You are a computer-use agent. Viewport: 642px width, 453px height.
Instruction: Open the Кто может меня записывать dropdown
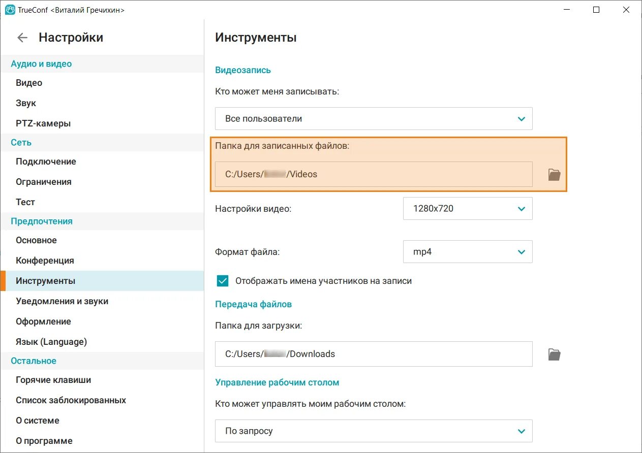coord(374,118)
